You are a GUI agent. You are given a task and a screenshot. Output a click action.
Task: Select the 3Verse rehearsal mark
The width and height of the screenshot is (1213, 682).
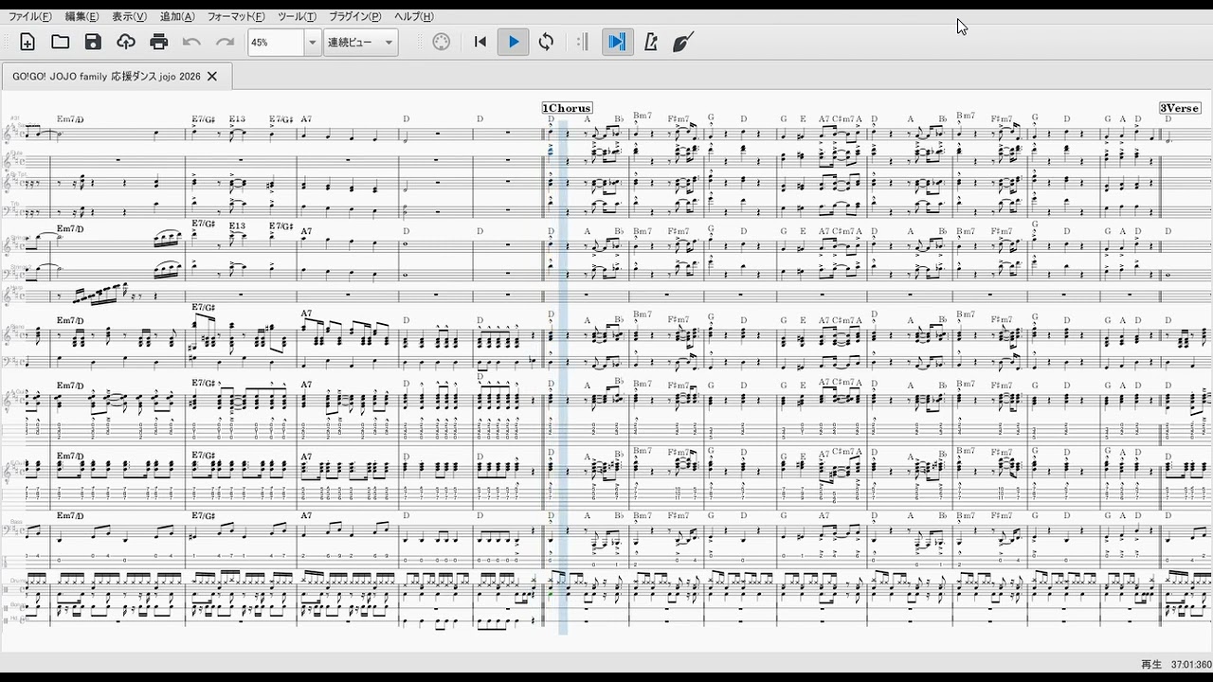pyautogui.click(x=1181, y=108)
